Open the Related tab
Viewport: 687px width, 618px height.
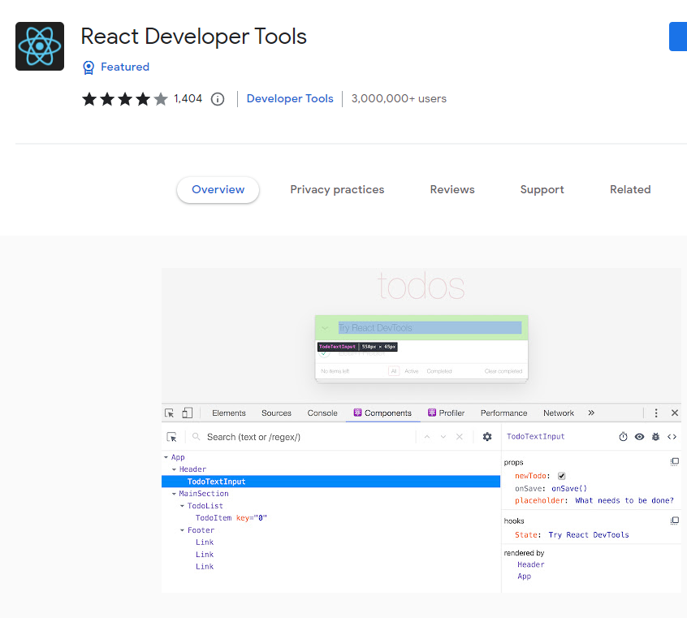click(x=630, y=190)
